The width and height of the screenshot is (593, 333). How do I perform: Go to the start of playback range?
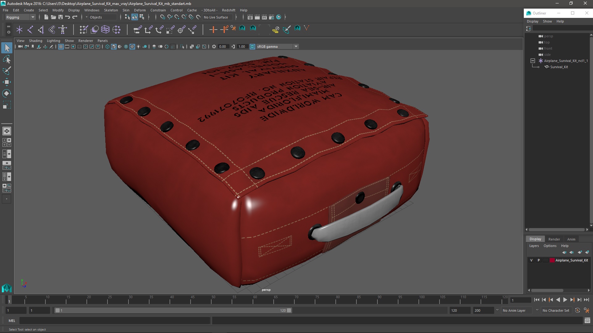pyautogui.click(x=536, y=300)
